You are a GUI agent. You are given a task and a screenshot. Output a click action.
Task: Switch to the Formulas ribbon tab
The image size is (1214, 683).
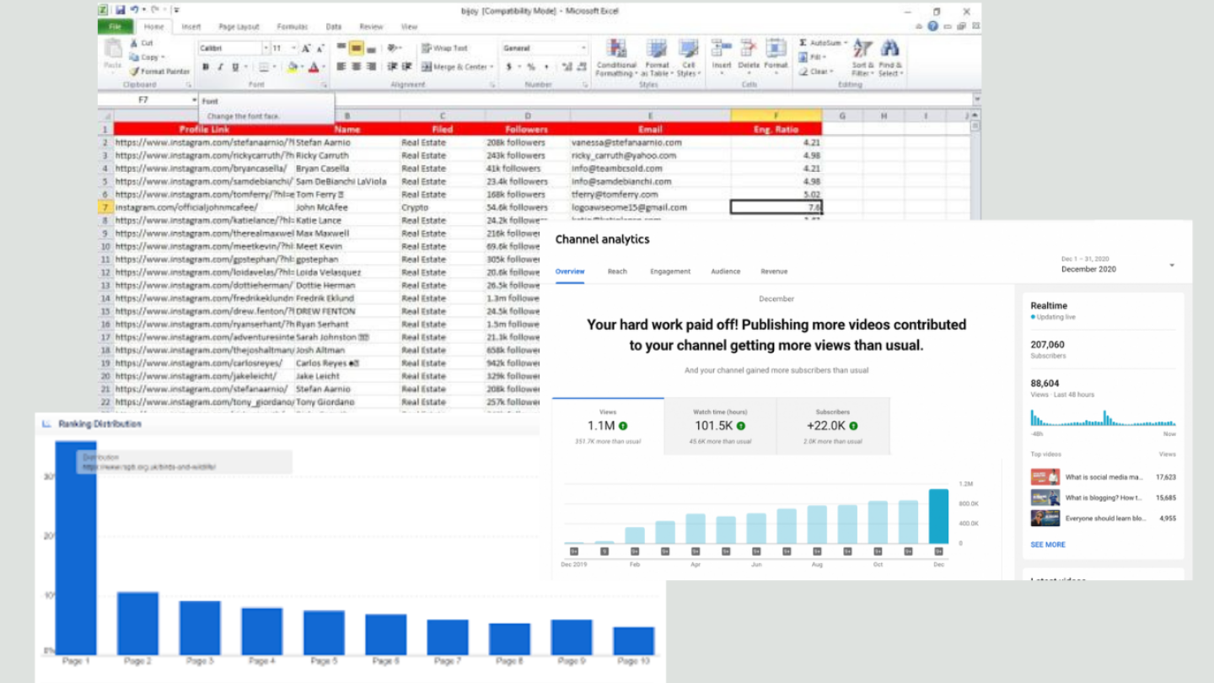[x=292, y=27]
